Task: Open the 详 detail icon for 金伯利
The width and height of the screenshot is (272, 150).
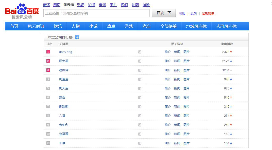Action: click(x=140, y=125)
